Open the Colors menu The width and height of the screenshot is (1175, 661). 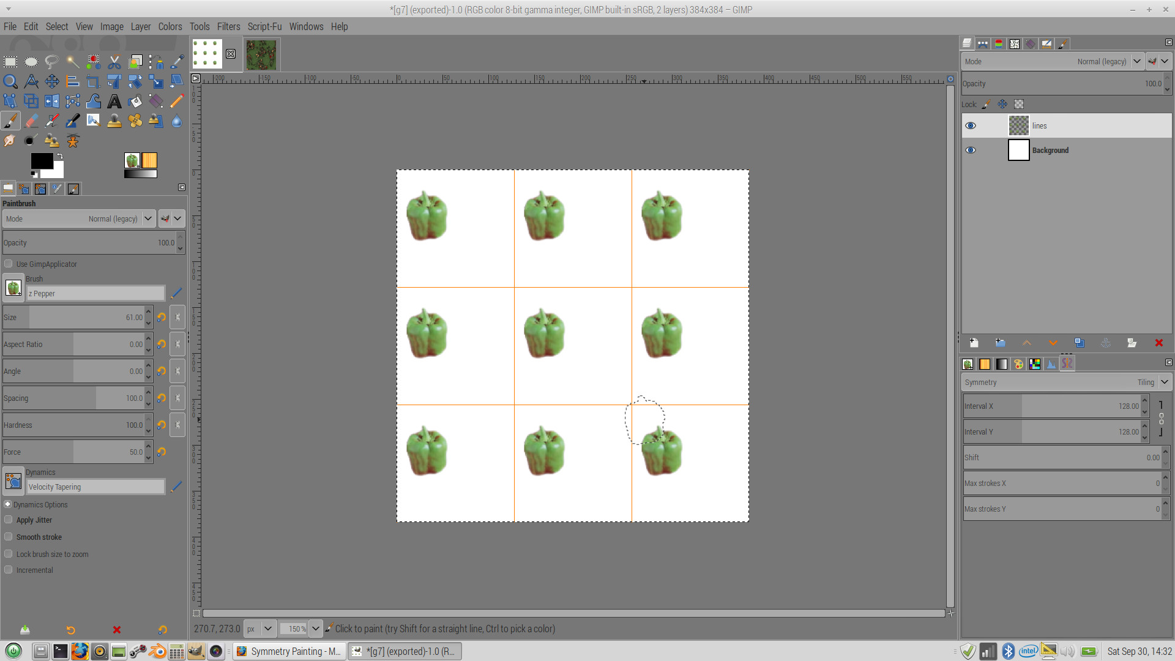(170, 26)
